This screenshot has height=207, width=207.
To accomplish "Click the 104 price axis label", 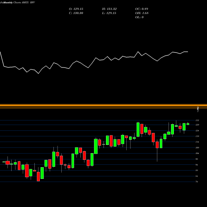I will pos(197,153).
